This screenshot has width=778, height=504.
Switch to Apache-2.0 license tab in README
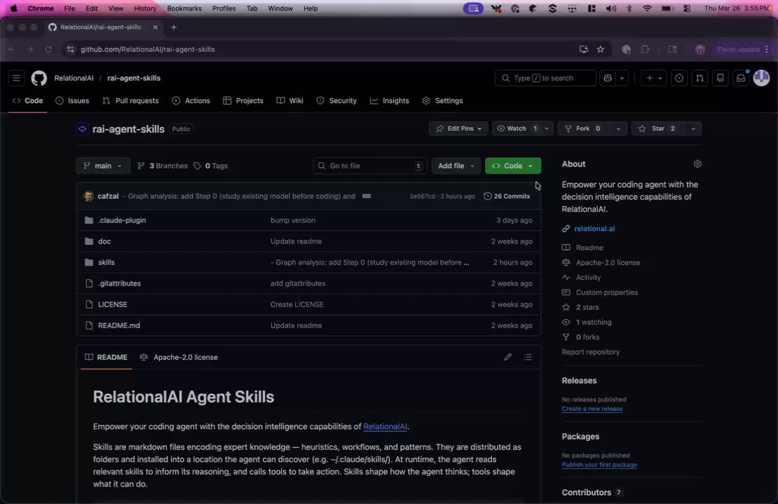tap(179, 357)
